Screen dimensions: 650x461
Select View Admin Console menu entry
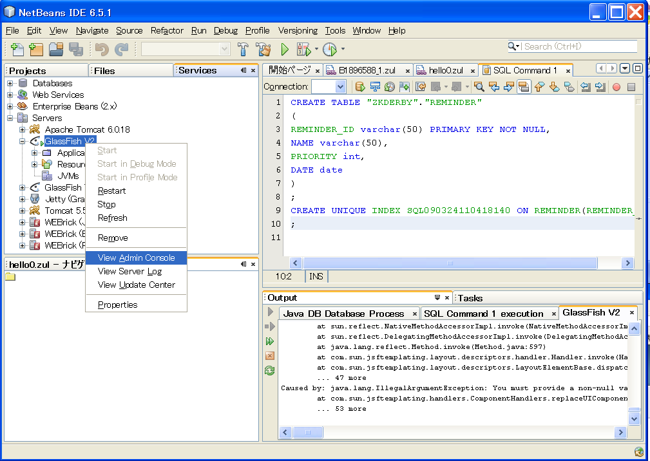pos(137,258)
